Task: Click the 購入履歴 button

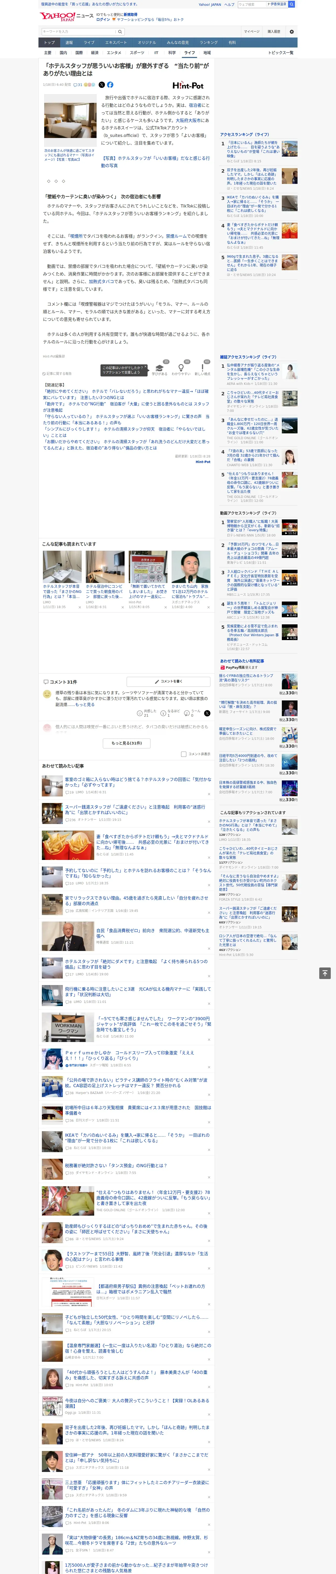Action: point(274,32)
